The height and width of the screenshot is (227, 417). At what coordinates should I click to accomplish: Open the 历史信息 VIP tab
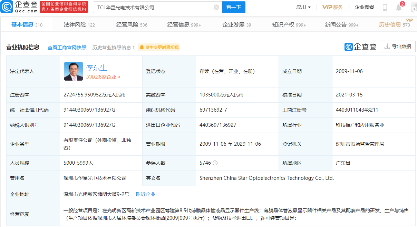coord(395,24)
